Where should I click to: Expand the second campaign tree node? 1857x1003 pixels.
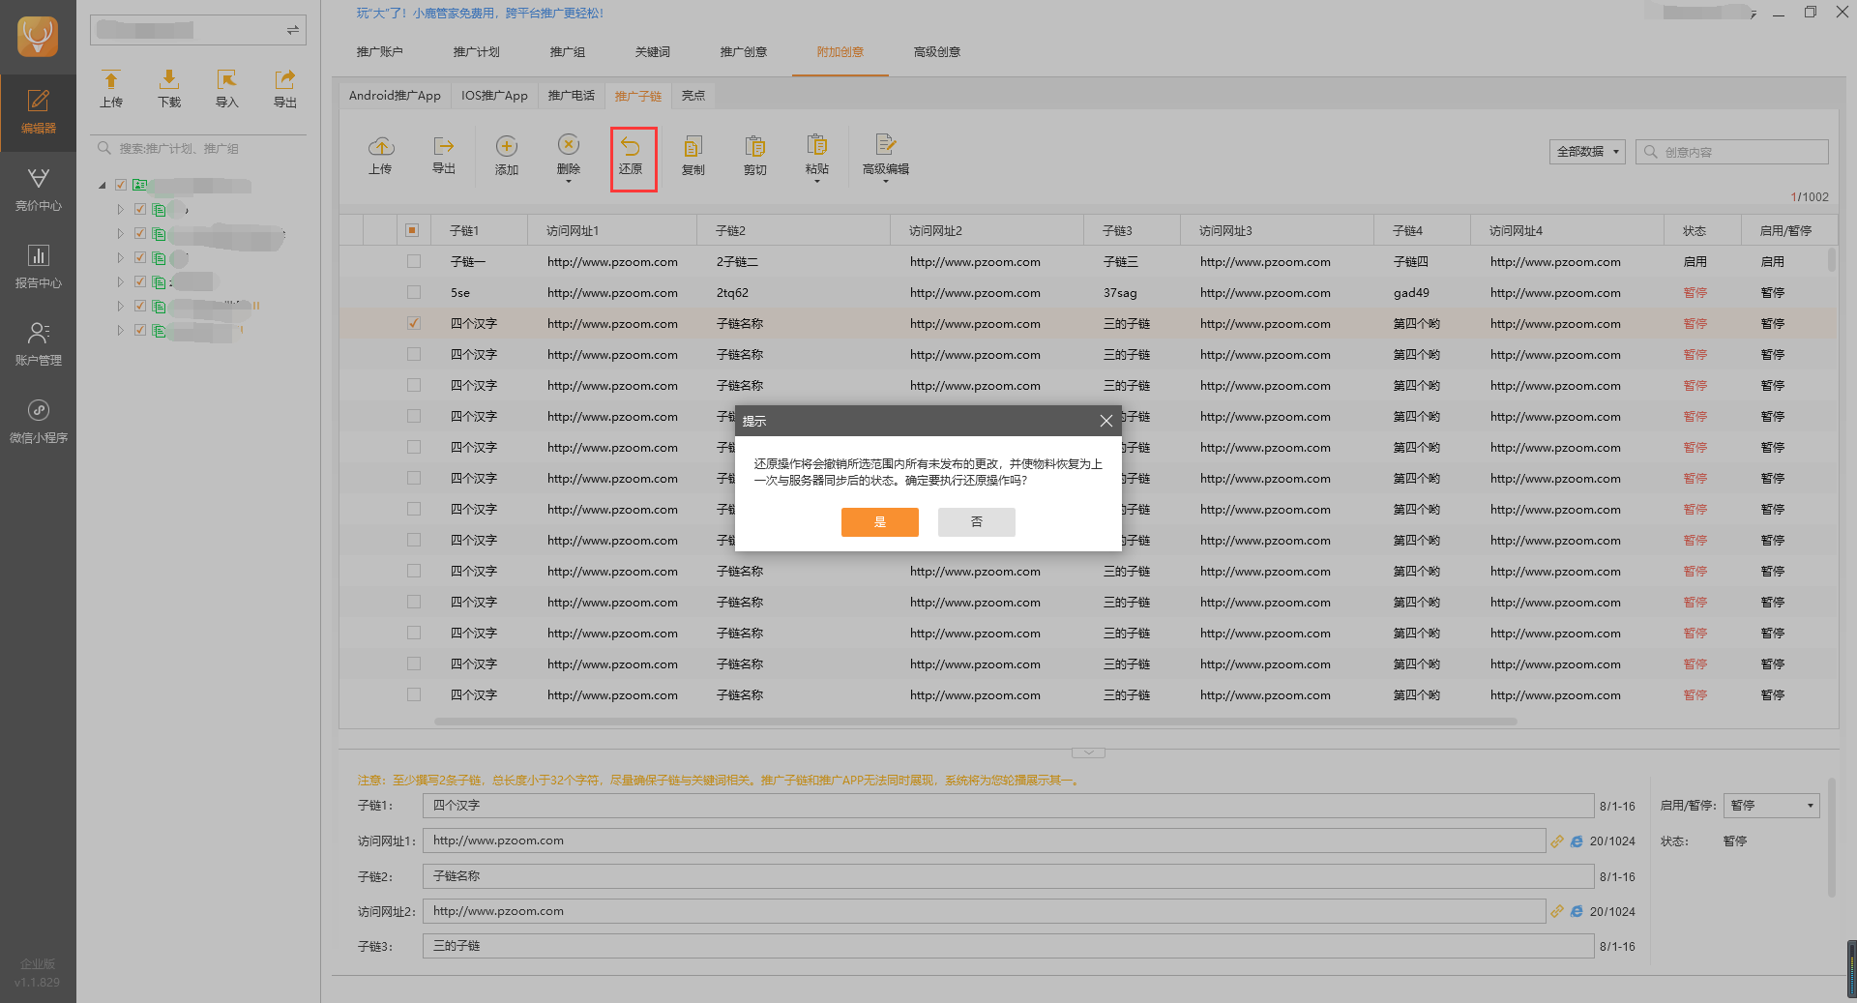[x=121, y=233]
